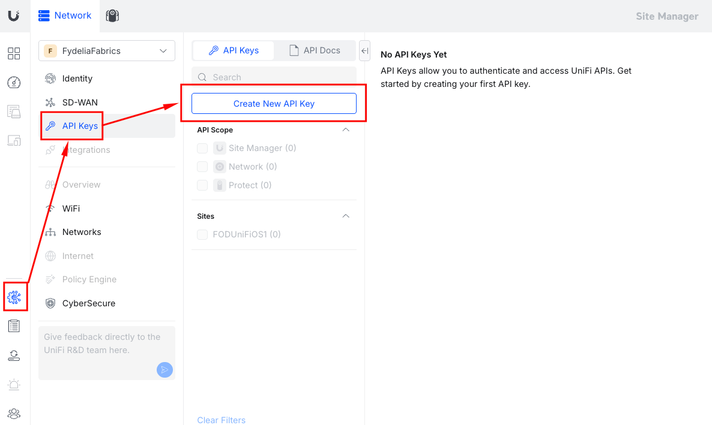Click the fingerprint icon beside Identity
Image resolution: width=712 pixels, height=425 pixels.
50,79
